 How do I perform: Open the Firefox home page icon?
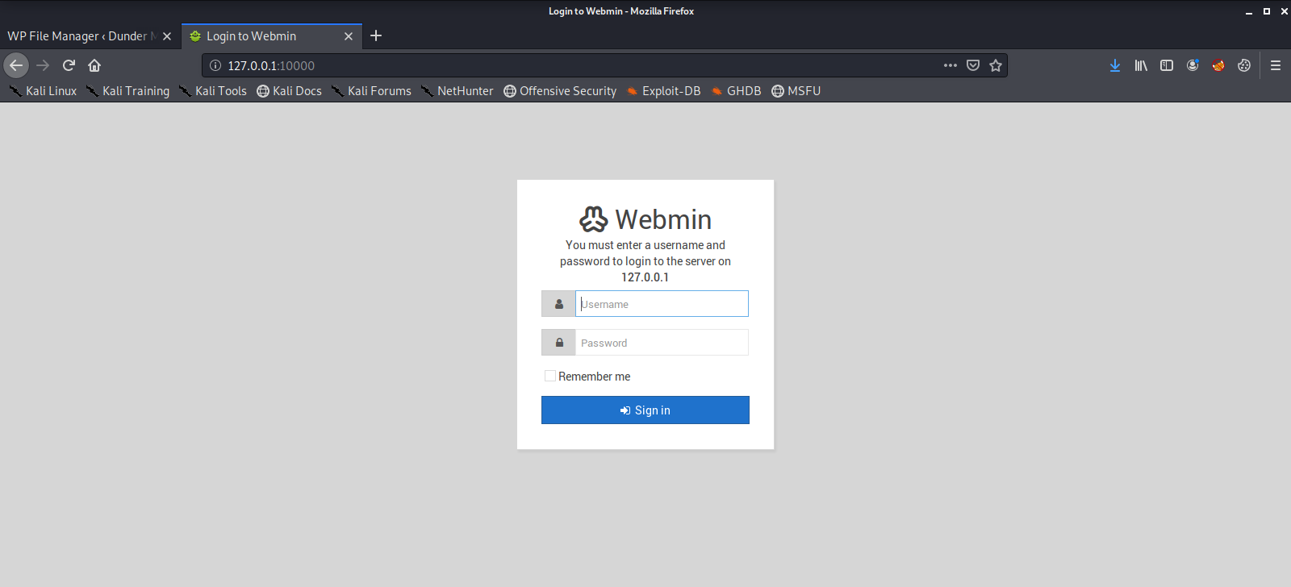(94, 65)
